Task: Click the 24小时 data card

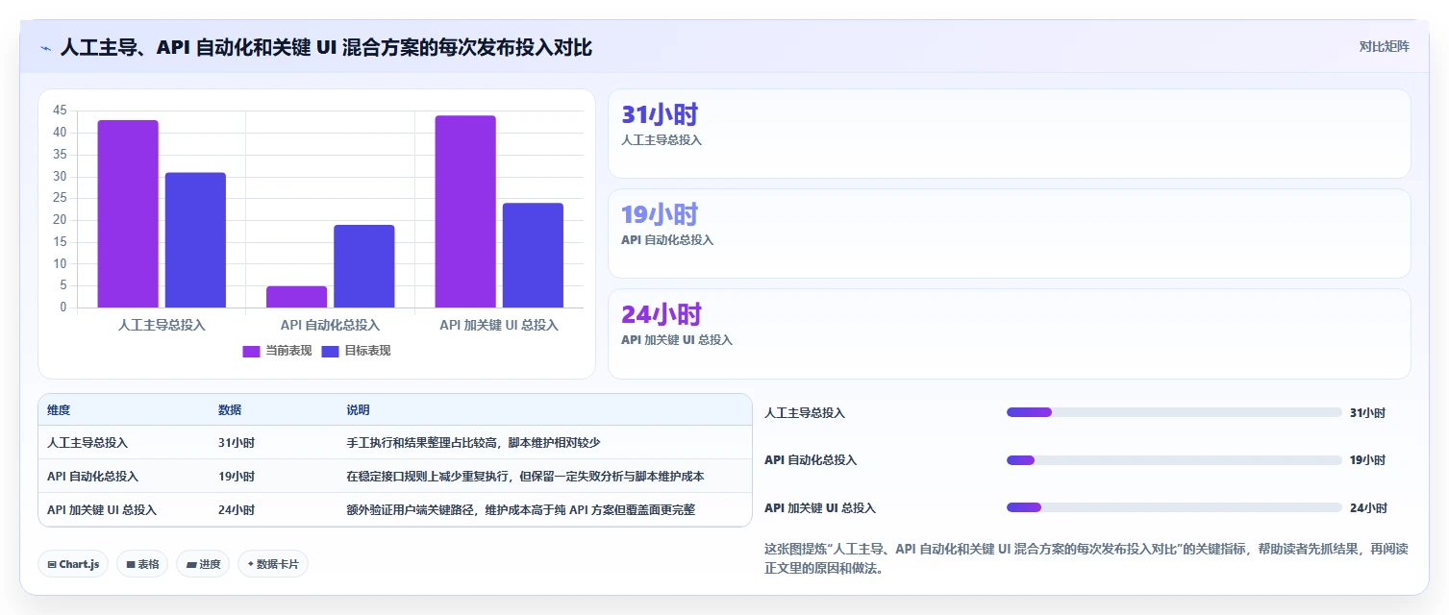Action: [1010, 333]
